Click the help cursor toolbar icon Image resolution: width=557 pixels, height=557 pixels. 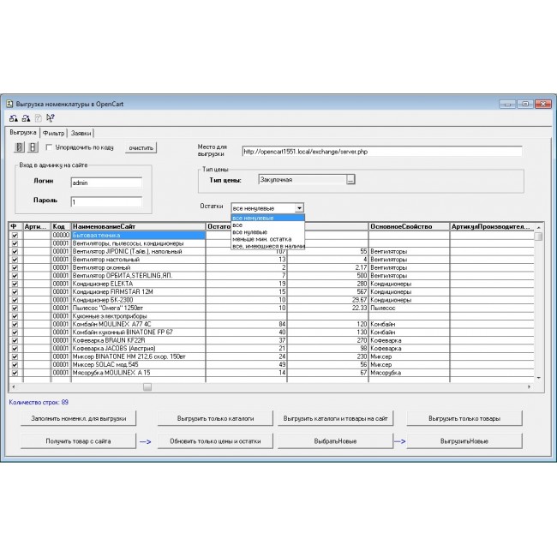51,118
